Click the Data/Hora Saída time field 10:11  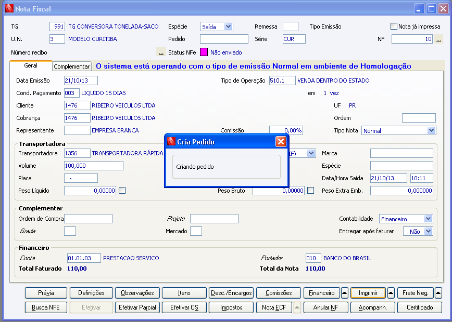422,178
